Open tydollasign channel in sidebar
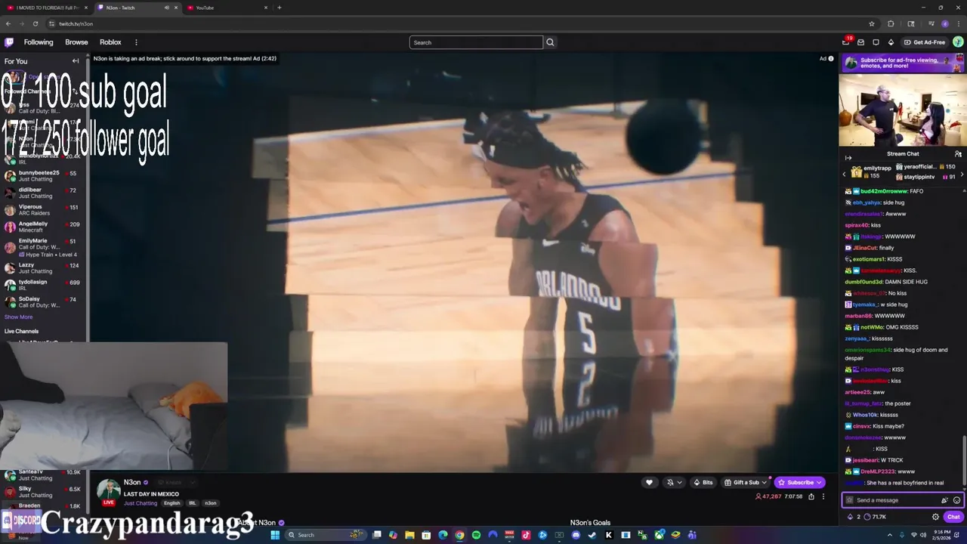 [x=43, y=285]
